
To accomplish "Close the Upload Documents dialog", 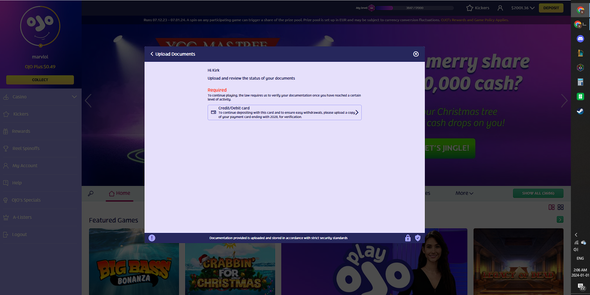I will tap(416, 54).
